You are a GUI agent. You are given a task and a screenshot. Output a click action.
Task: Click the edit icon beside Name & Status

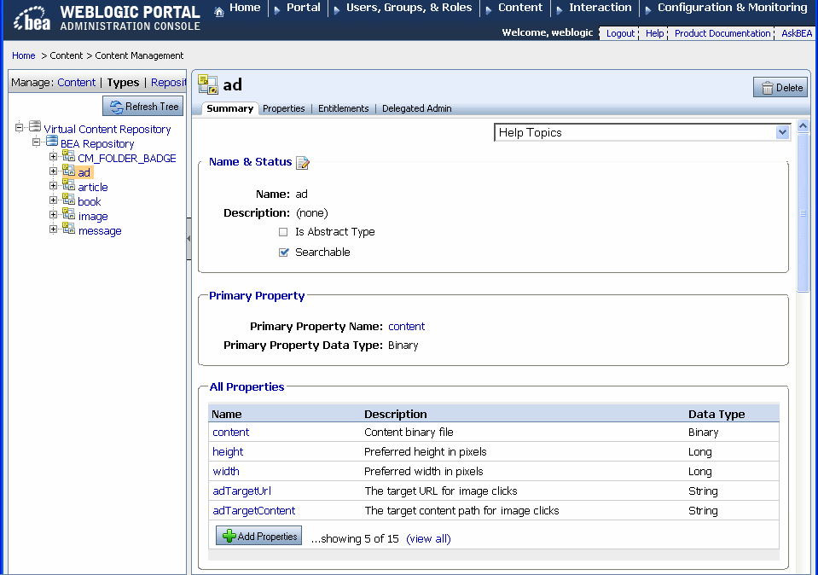pos(303,163)
